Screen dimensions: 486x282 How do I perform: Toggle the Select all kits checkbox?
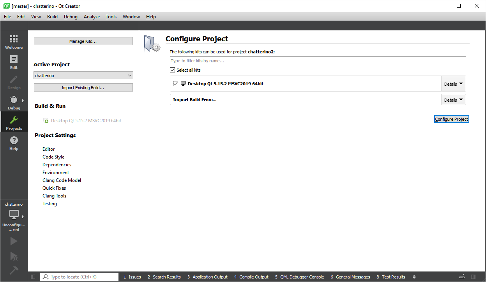(x=173, y=70)
